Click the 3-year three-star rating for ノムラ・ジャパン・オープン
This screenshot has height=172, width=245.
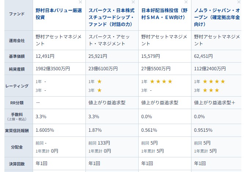pyautogui.click(x=211, y=90)
